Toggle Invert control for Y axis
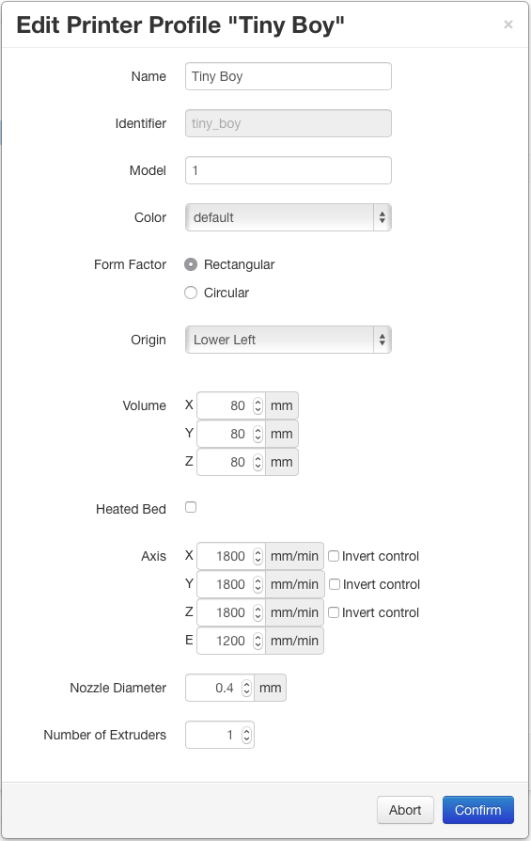The width and height of the screenshot is (531, 841). point(335,584)
